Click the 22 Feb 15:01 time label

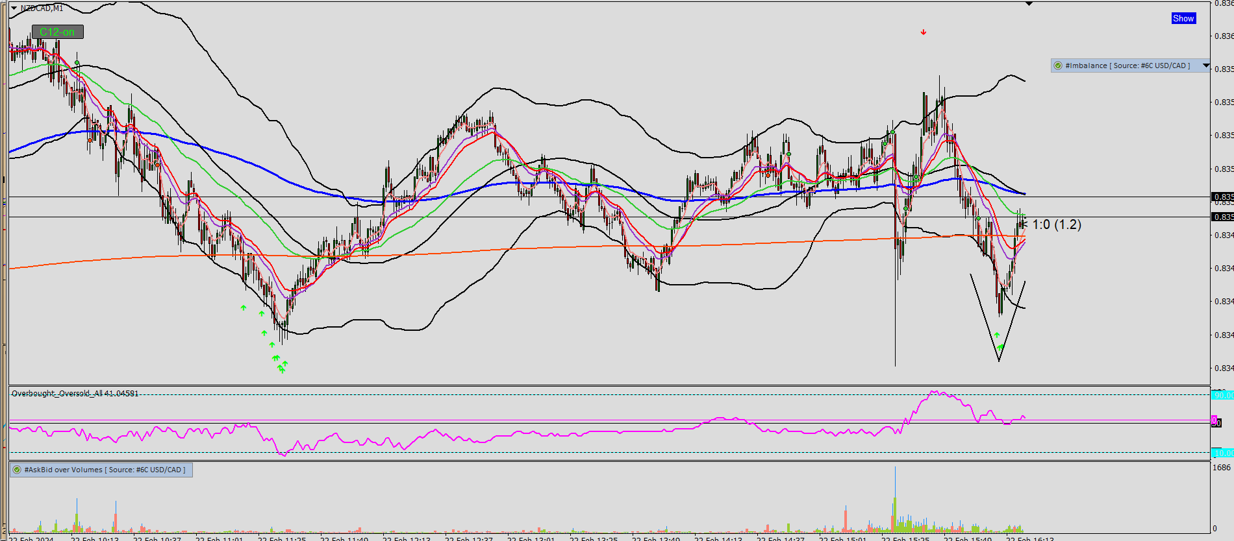[x=843, y=538]
